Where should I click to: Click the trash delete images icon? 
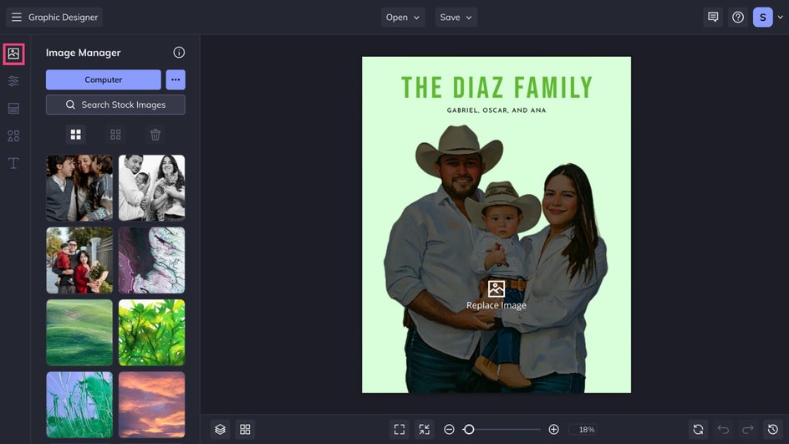[155, 135]
